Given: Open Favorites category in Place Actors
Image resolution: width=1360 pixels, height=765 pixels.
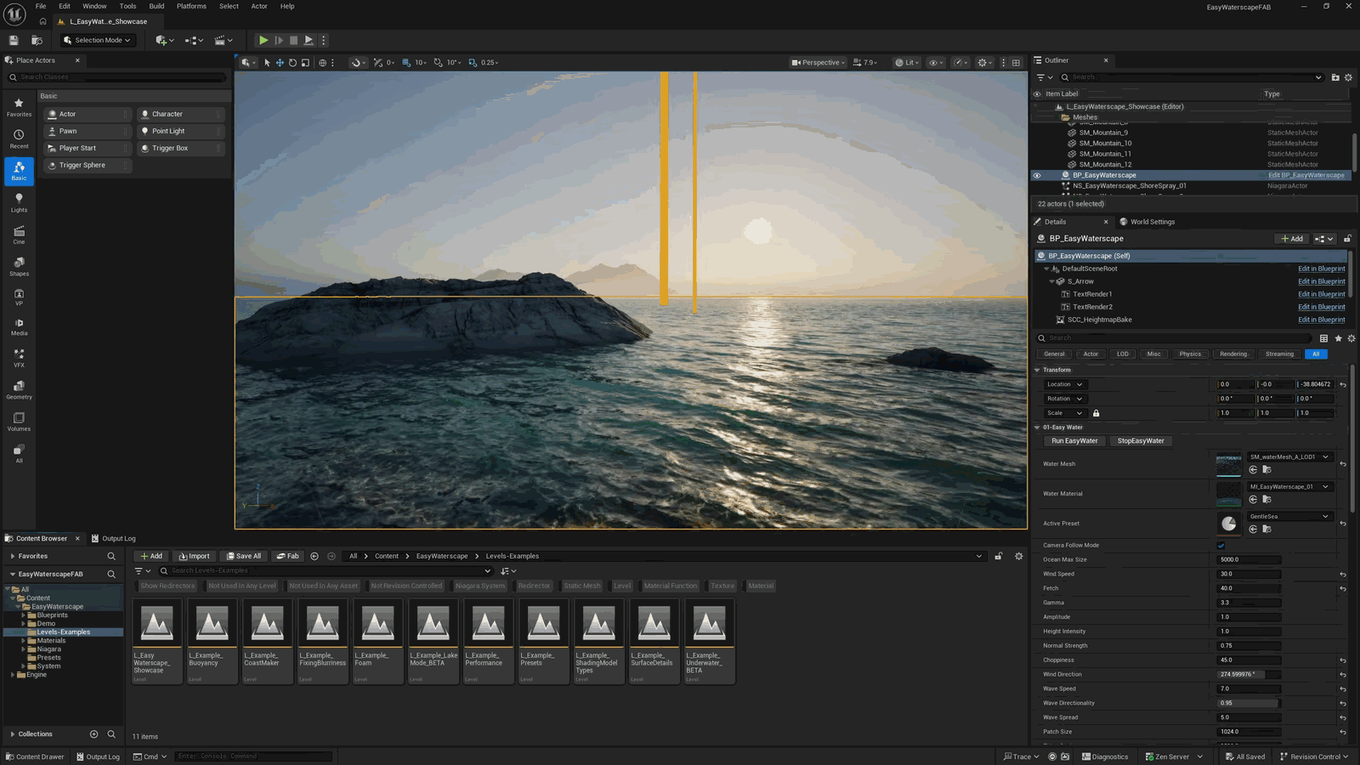Looking at the screenshot, I should pos(19,107).
